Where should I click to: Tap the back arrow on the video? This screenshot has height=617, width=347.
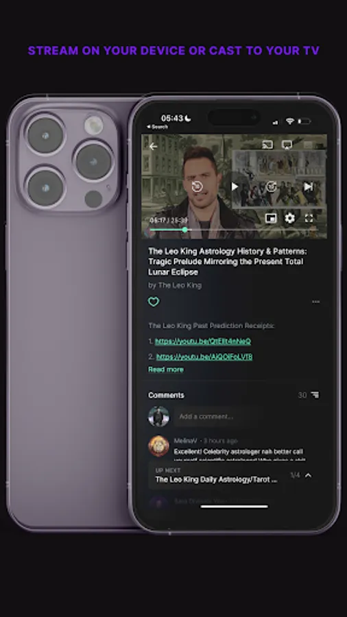click(154, 147)
